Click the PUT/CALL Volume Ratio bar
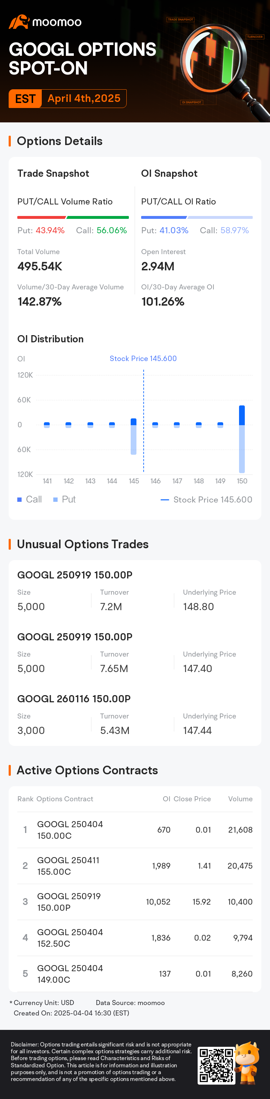 click(73, 217)
